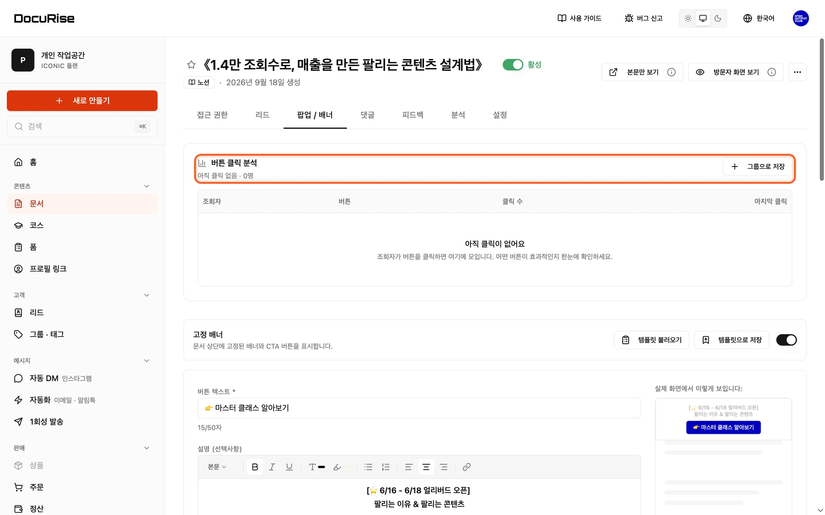The height and width of the screenshot is (515, 825).
Task: Collapse the 콘텐츠 sidebar section
Action: coord(146,186)
